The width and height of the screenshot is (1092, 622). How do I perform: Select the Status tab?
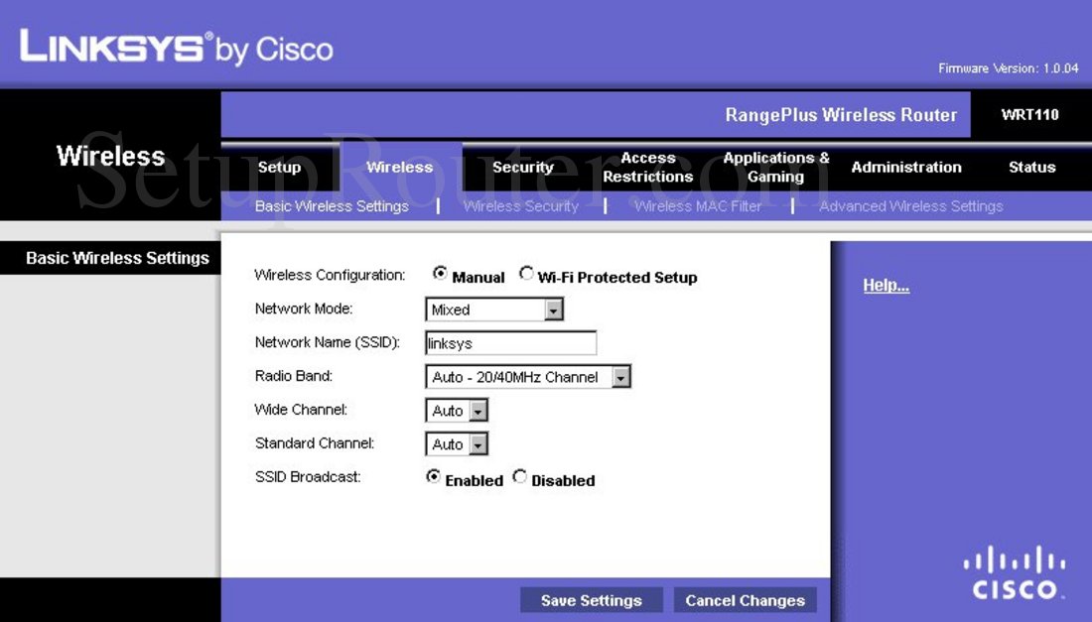(x=1030, y=168)
